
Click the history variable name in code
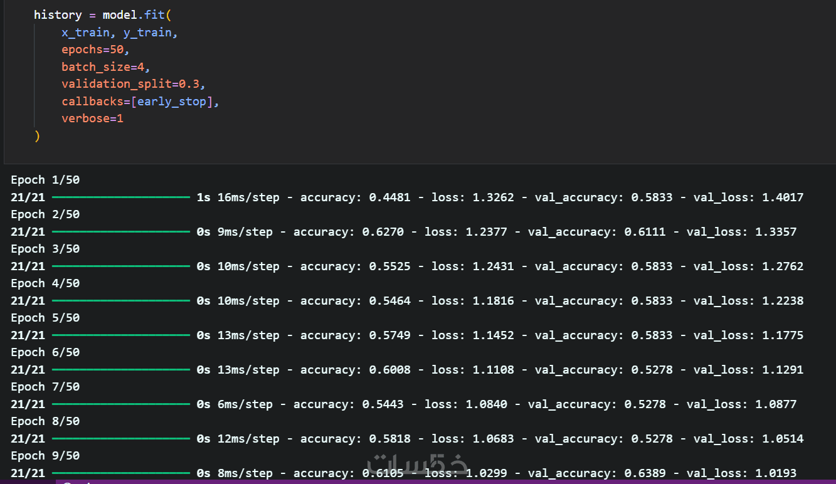58,14
